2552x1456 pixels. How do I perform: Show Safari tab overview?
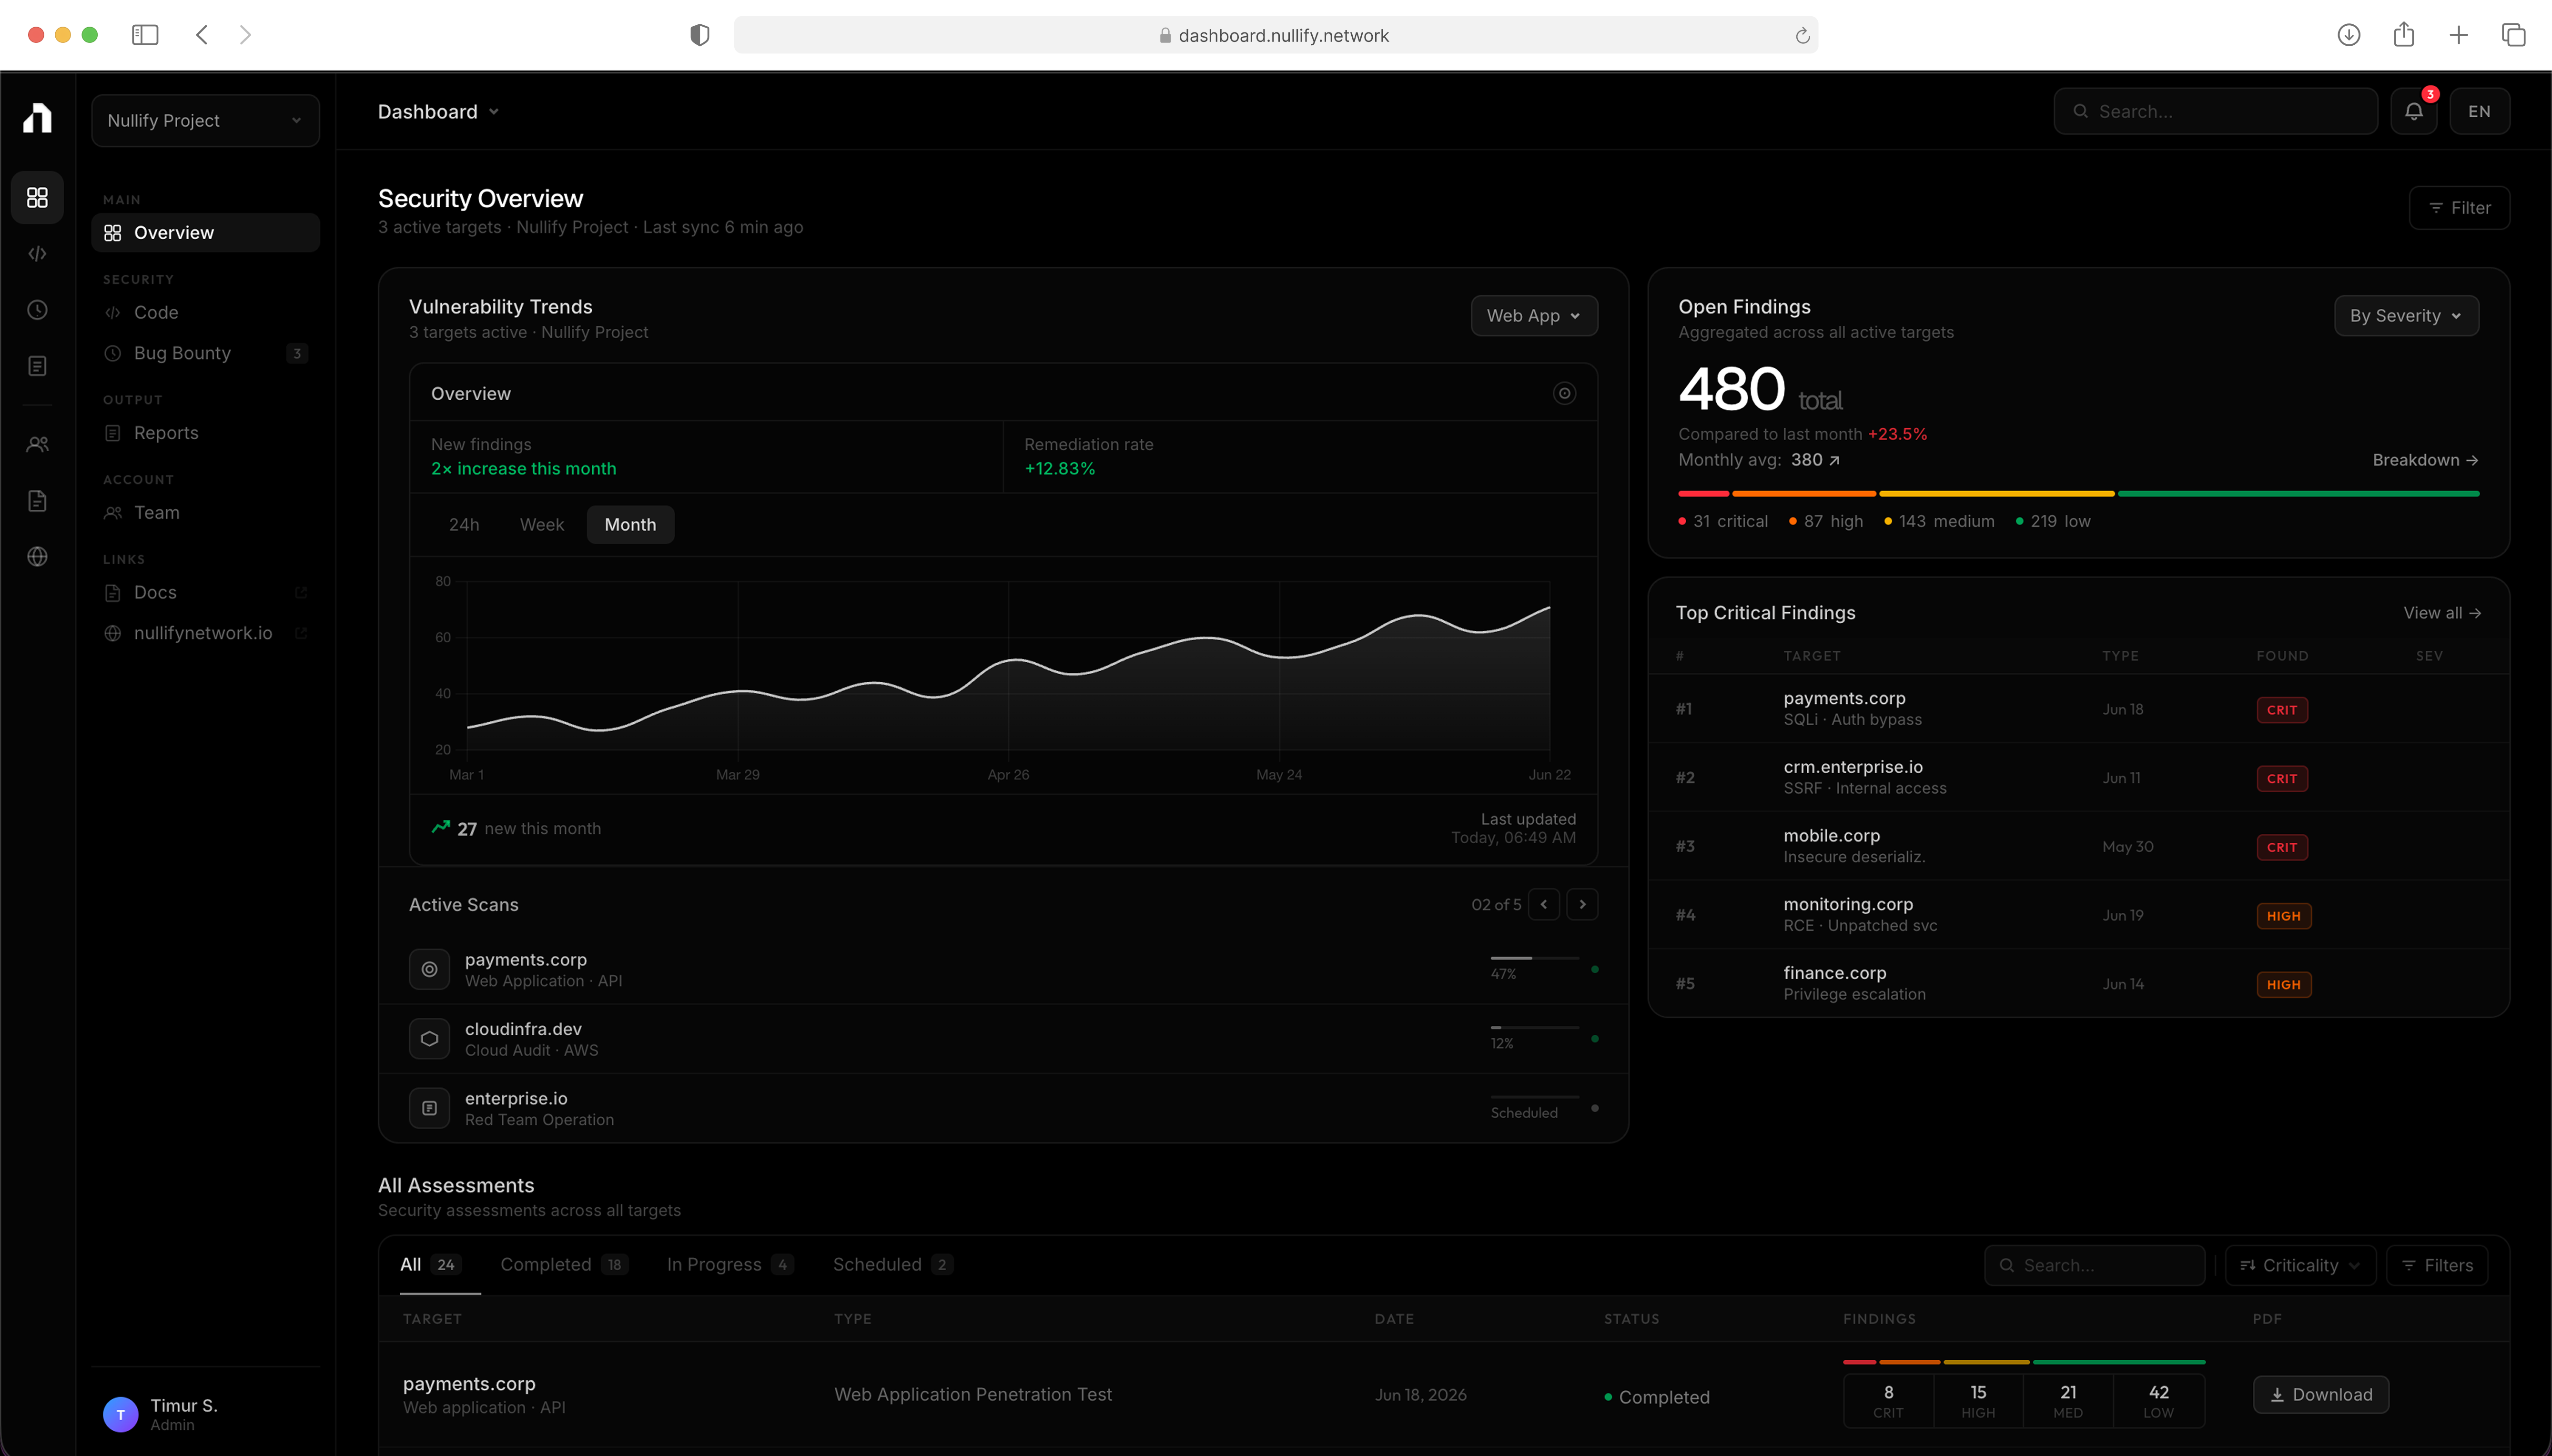point(2513,35)
